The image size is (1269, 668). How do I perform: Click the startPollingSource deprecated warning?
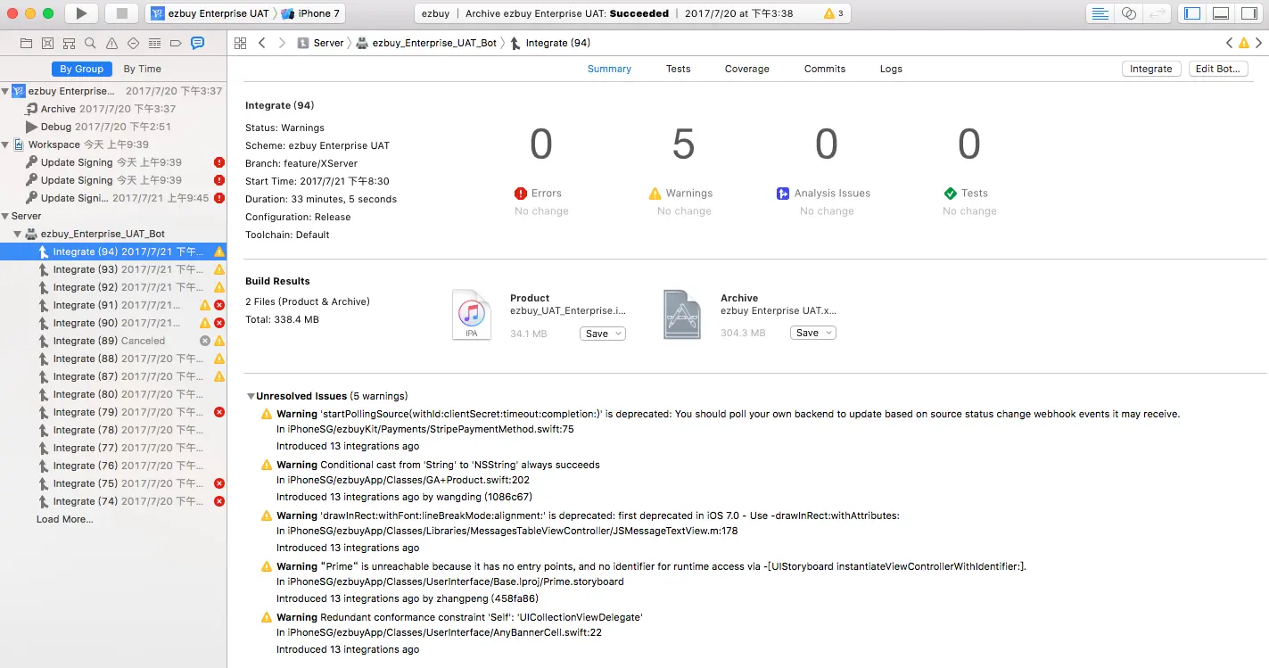[x=728, y=414]
